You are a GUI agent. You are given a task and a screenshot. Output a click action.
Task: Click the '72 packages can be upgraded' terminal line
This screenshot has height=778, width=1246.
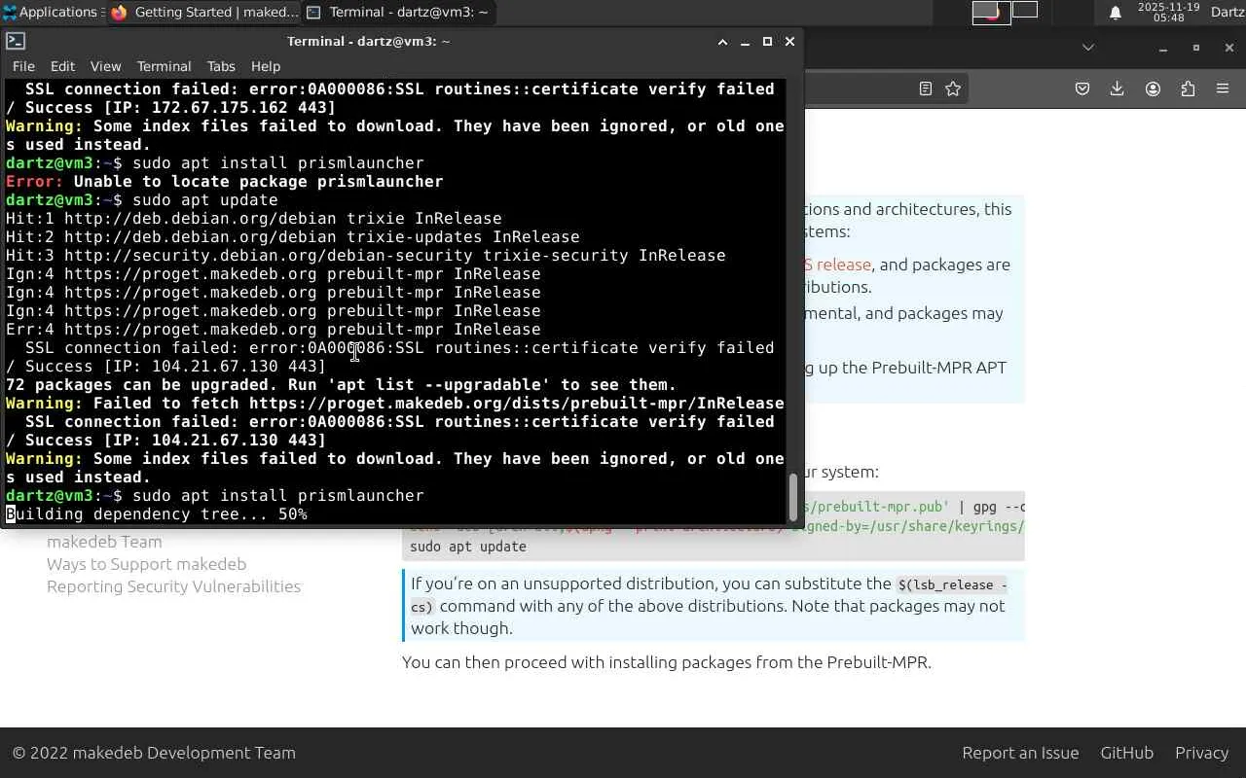click(x=341, y=385)
